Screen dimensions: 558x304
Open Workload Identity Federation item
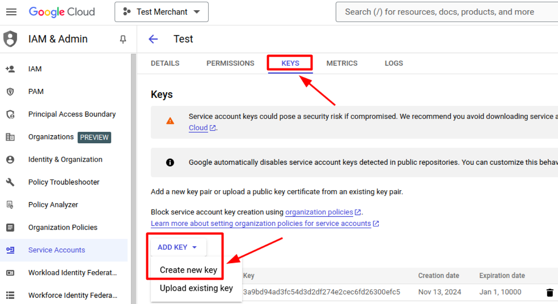pos(73,273)
